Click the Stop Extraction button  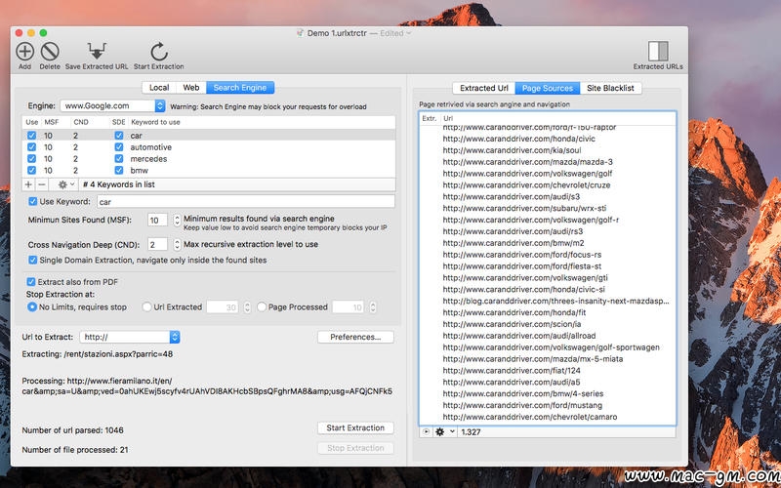coord(355,448)
